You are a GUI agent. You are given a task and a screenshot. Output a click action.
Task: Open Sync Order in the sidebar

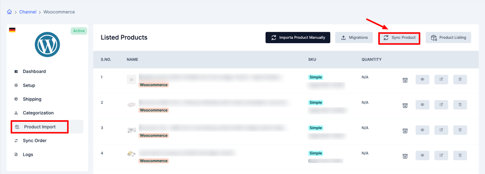tap(35, 141)
